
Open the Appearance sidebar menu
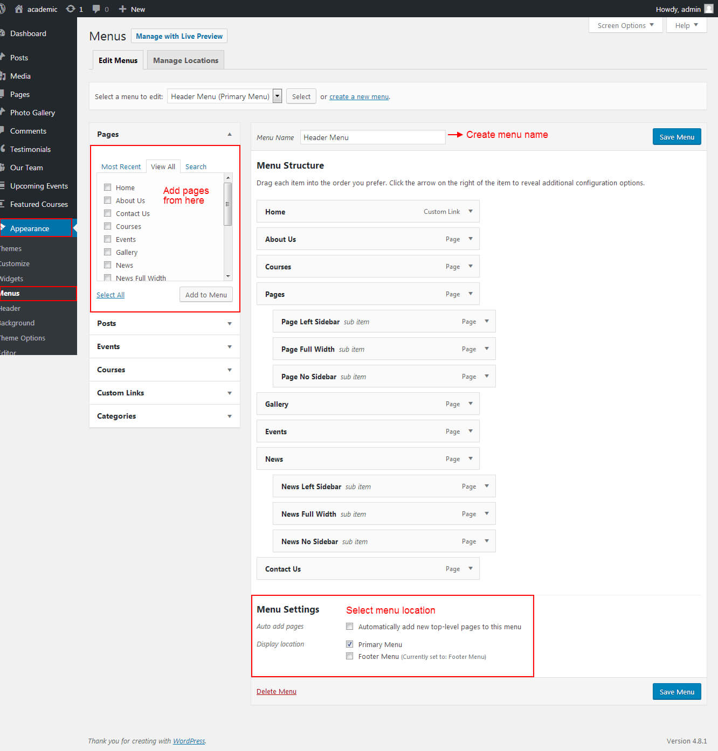(36, 228)
